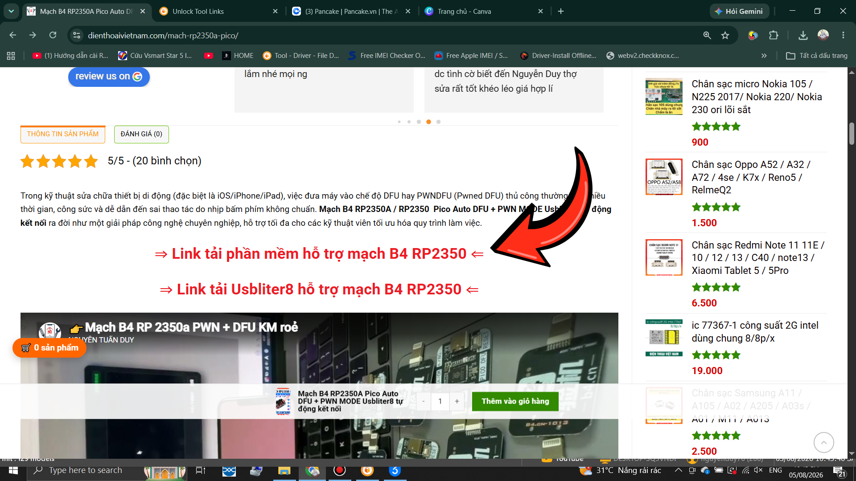Screen dimensions: 856x481
Task: Open Chân sạc Oppo A52 product thumbnail
Action: [664, 177]
